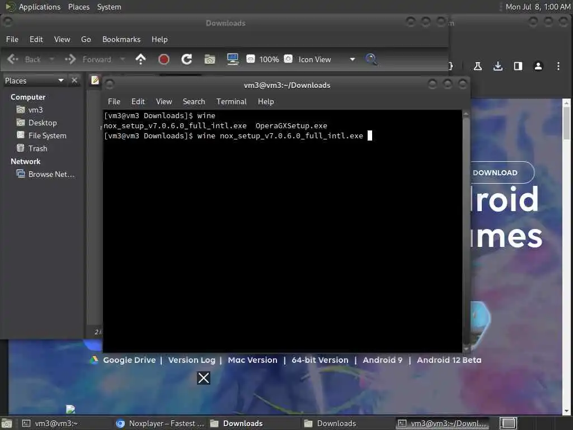This screenshot has height=430, width=573.
Task: Click the Google Drive logo icon on webpage
Action: click(x=94, y=360)
